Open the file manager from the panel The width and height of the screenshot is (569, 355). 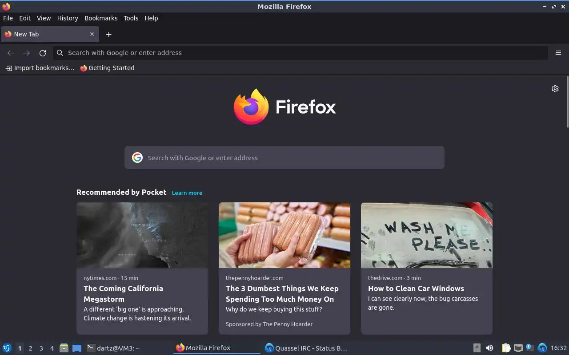tap(64, 348)
